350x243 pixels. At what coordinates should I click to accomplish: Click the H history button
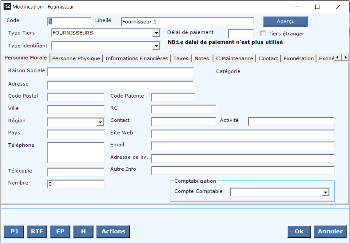[83, 232]
